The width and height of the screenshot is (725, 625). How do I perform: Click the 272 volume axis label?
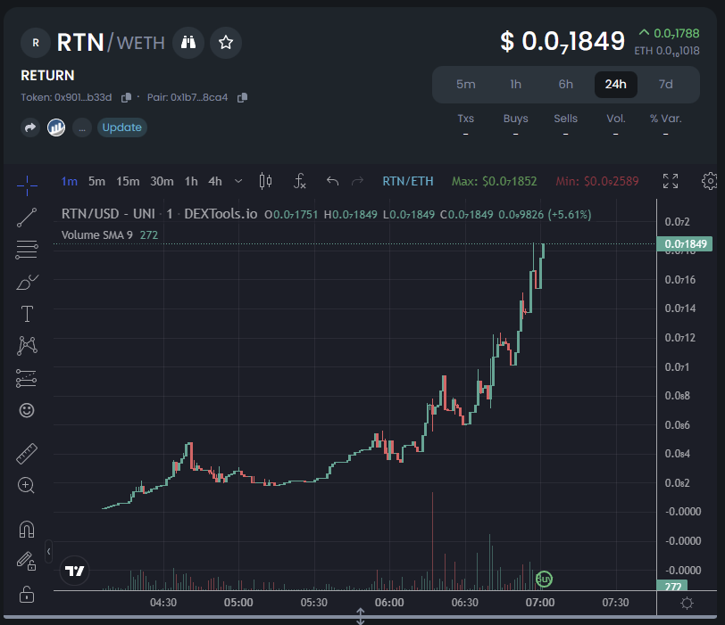click(672, 587)
